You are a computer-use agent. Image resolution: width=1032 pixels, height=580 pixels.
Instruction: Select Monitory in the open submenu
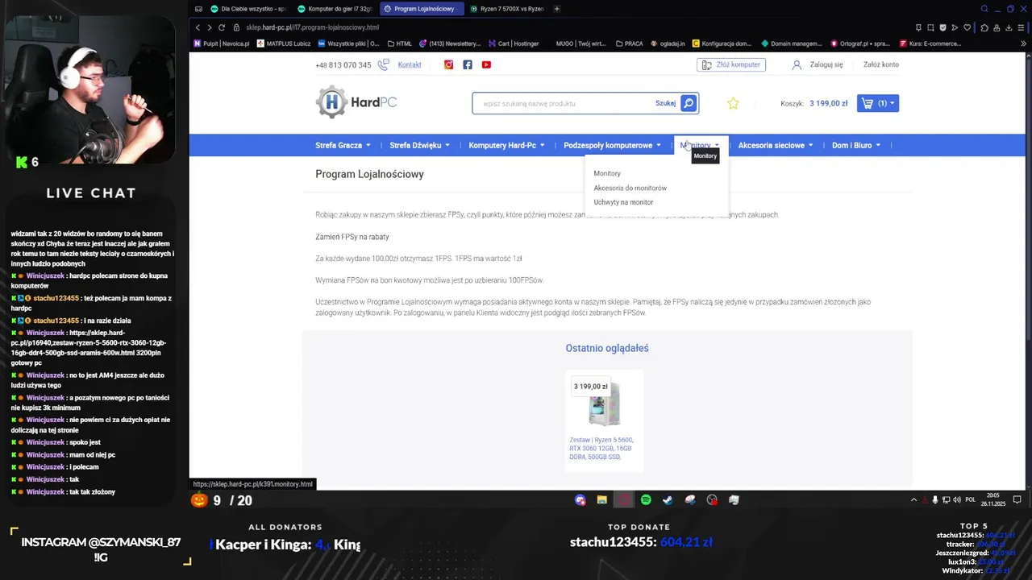click(x=607, y=173)
